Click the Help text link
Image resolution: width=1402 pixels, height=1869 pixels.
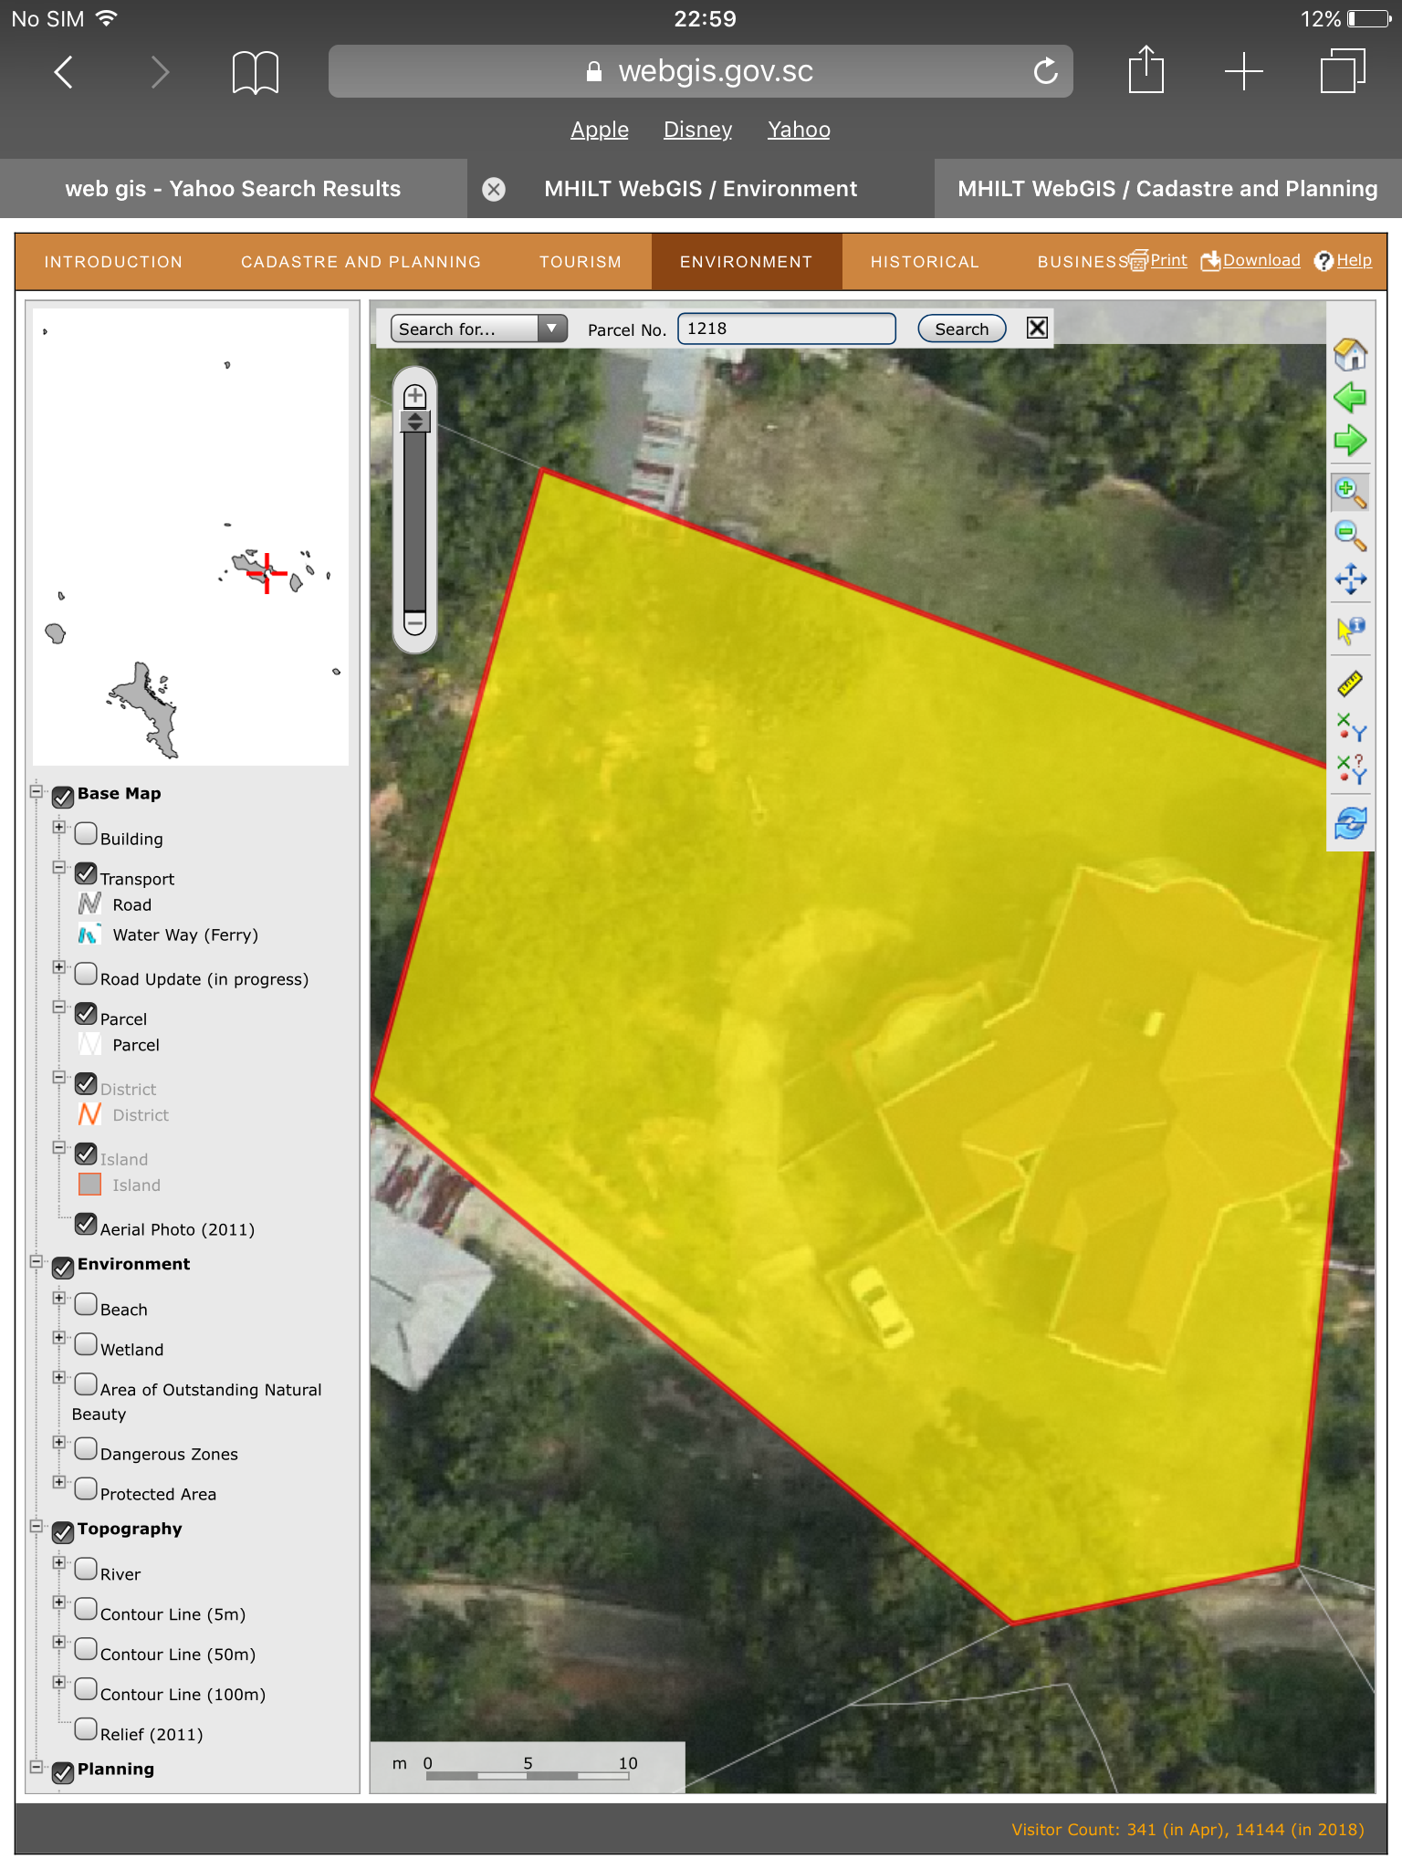(1354, 260)
